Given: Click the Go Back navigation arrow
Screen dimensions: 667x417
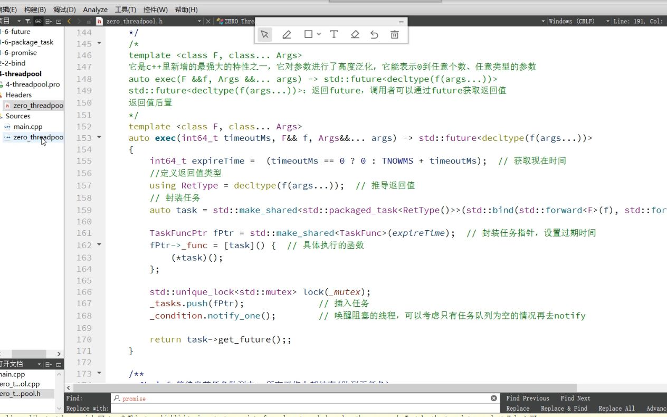Looking at the screenshot, I should (x=69, y=21).
